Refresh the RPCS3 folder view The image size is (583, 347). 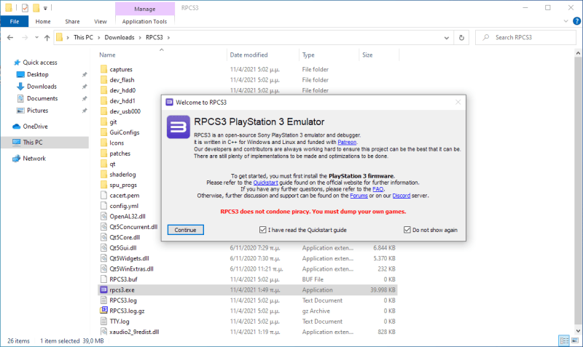click(x=461, y=38)
